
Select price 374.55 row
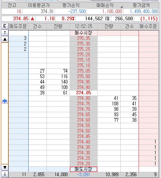(83, 125)
